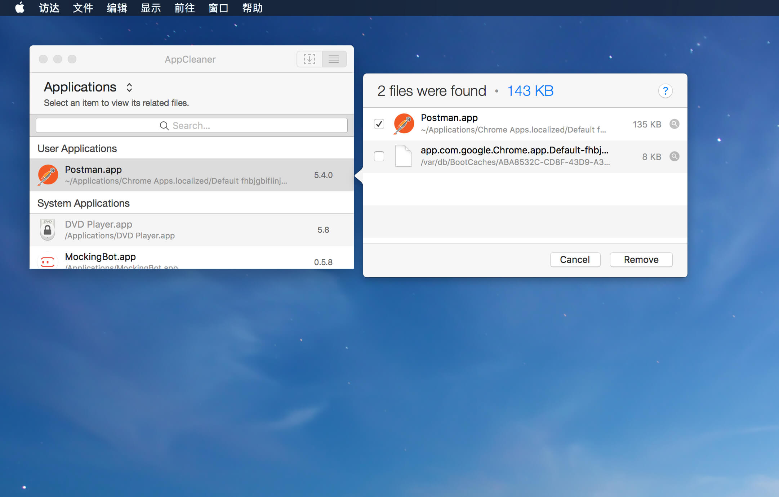Click the DVD Player version 5.8
The image size is (779, 497).
pos(323,230)
